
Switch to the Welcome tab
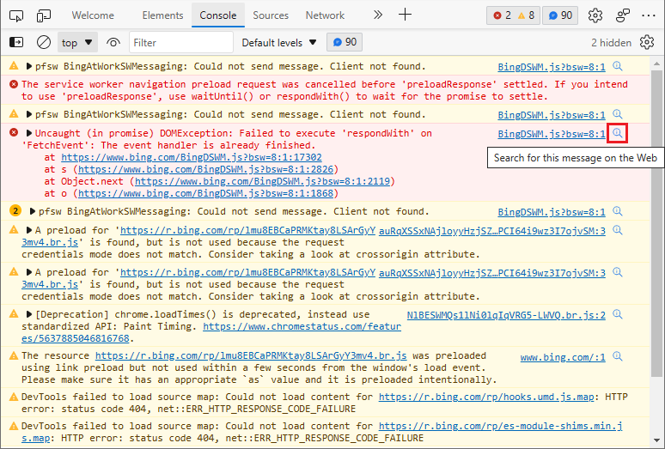(93, 15)
